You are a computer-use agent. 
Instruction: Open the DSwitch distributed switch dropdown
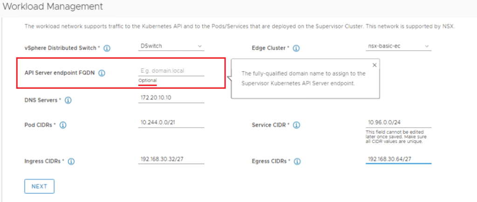(171, 46)
